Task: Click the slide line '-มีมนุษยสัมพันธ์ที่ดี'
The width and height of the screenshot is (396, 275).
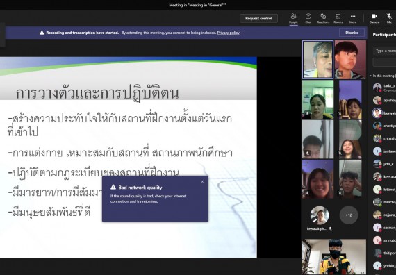Action: coord(49,212)
